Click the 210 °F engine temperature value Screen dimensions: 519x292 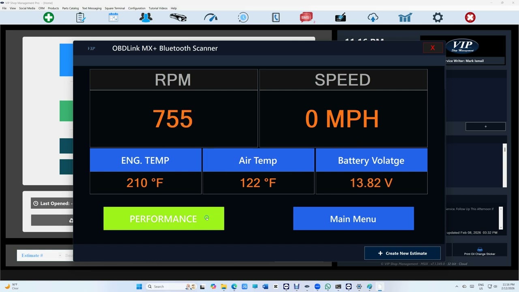pyautogui.click(x=145, y=183)
